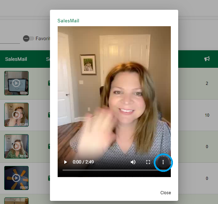Image resolution: width=218 pixels, height=204 pixels.
Task: Click the green envelope icon in first row
Action: pyautogui.click(x=49, y=83)
